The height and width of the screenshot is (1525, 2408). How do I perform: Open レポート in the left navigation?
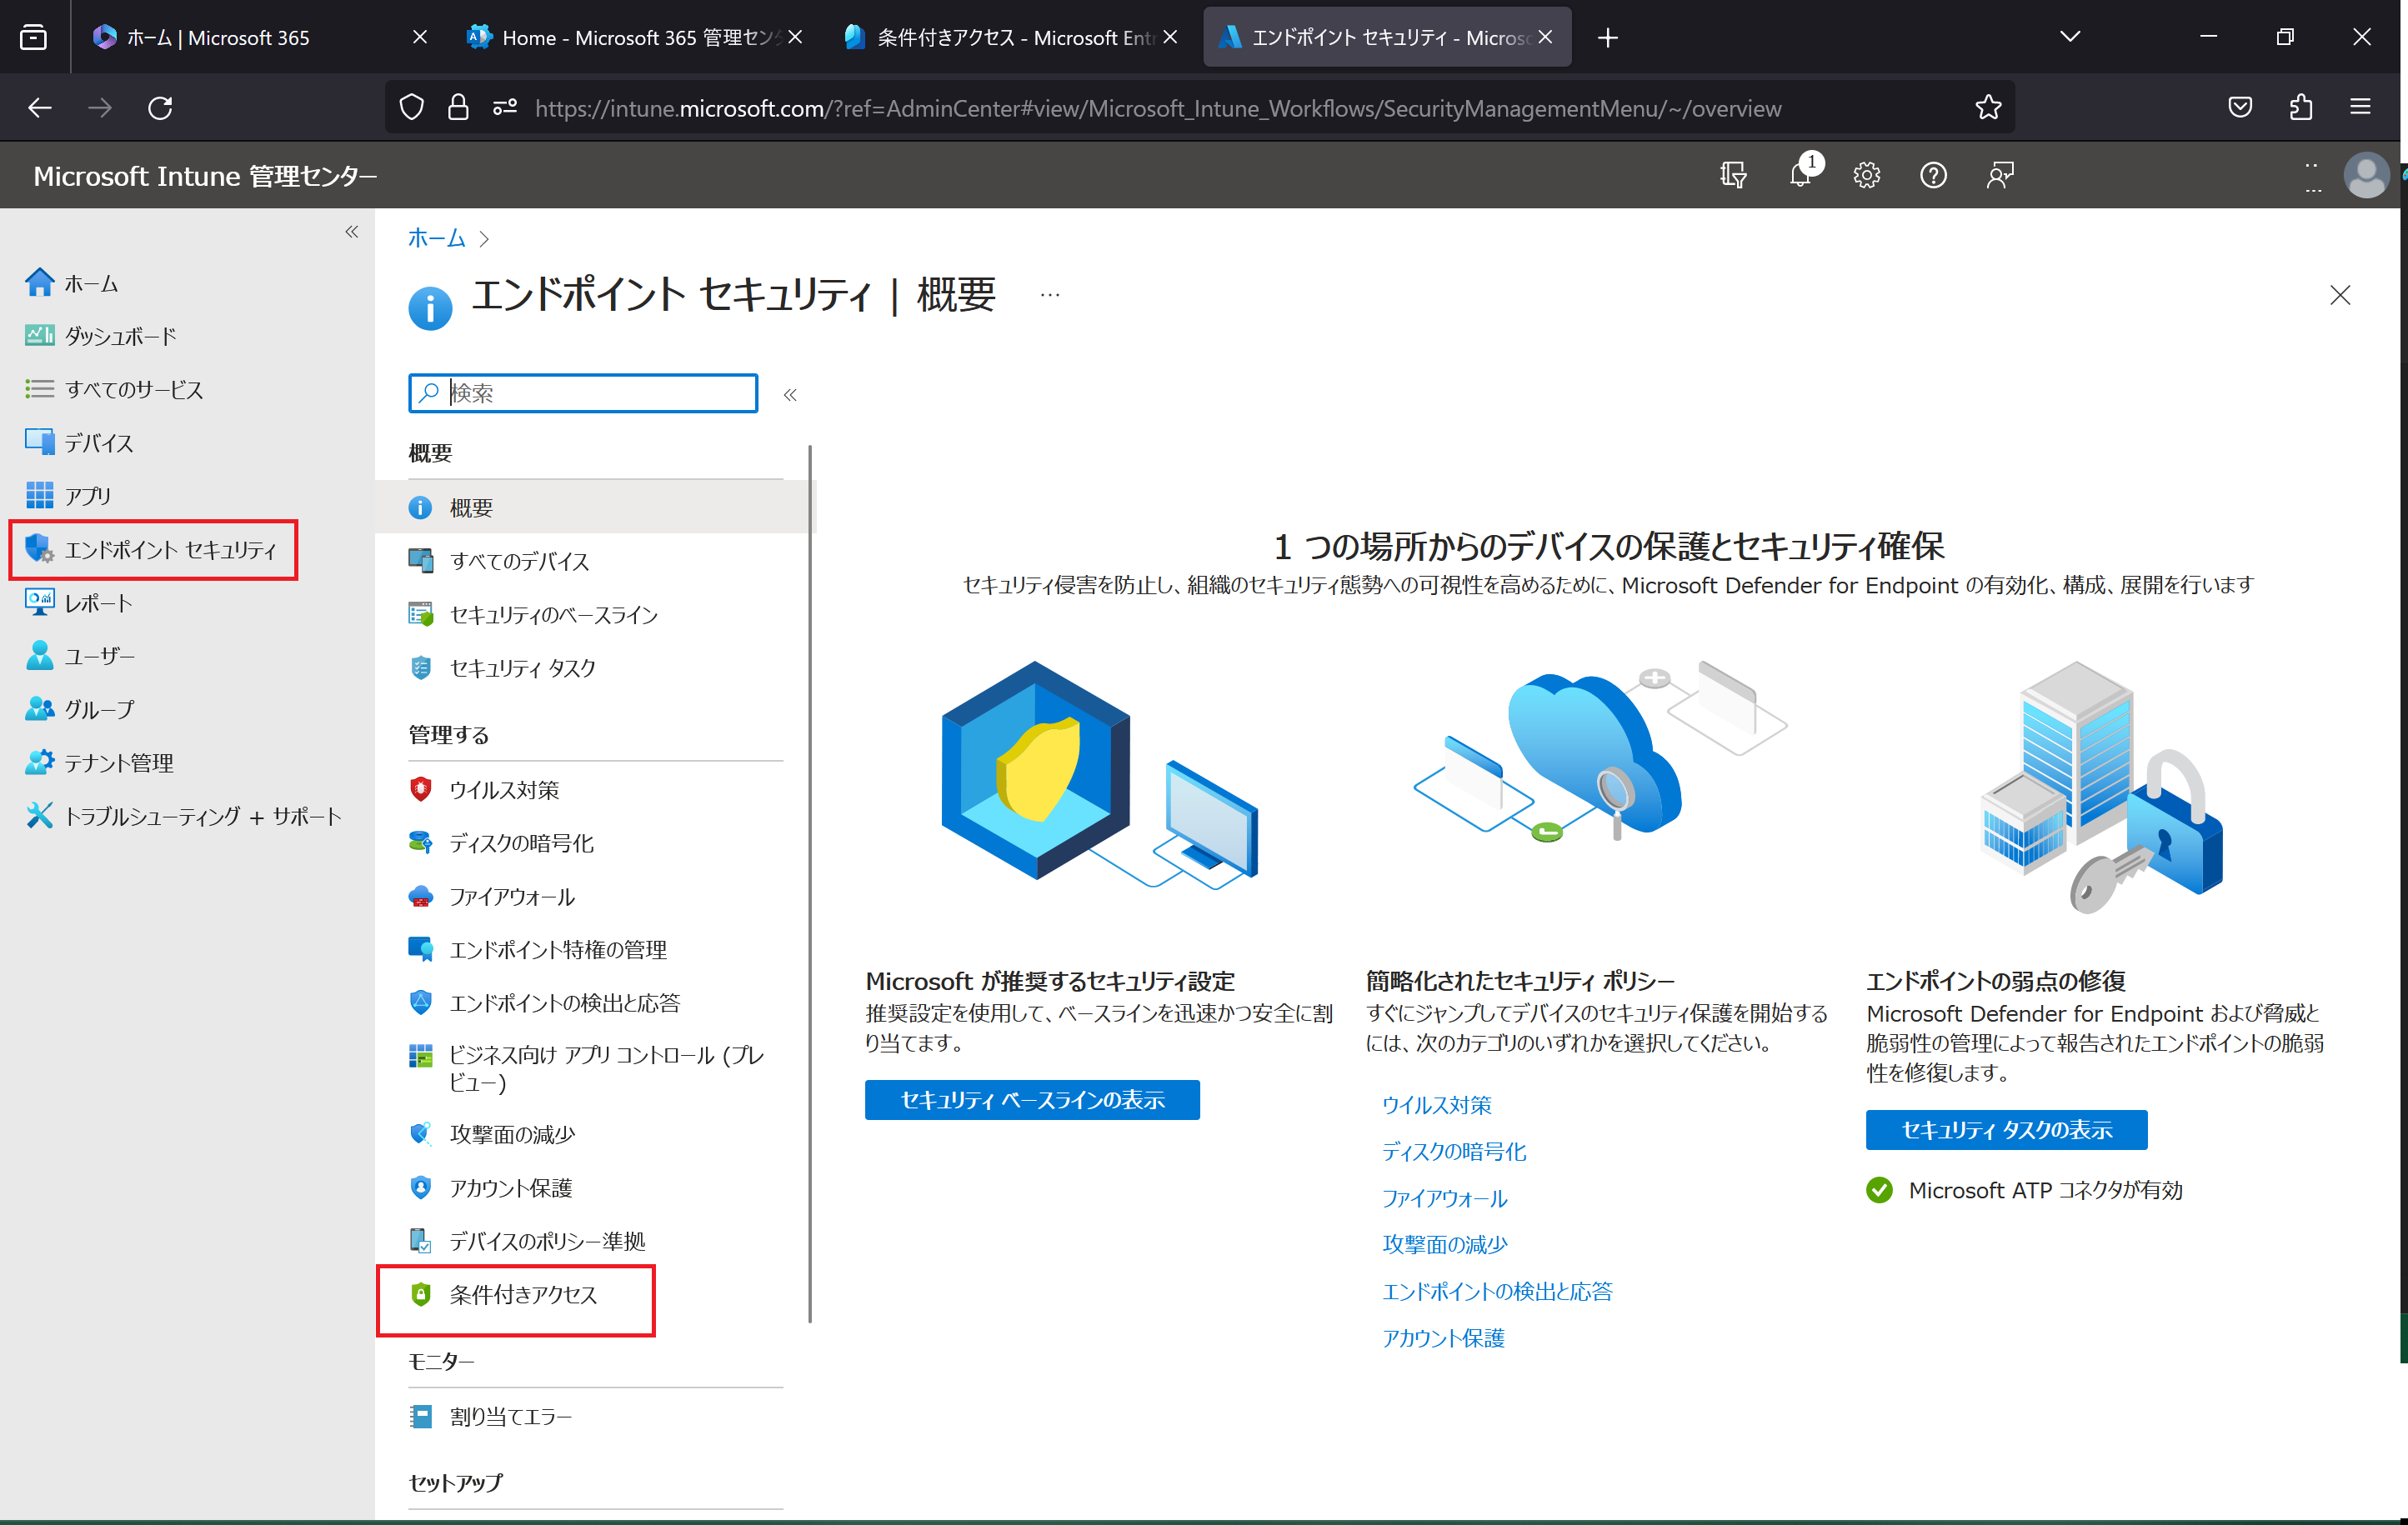coord(79,602)
